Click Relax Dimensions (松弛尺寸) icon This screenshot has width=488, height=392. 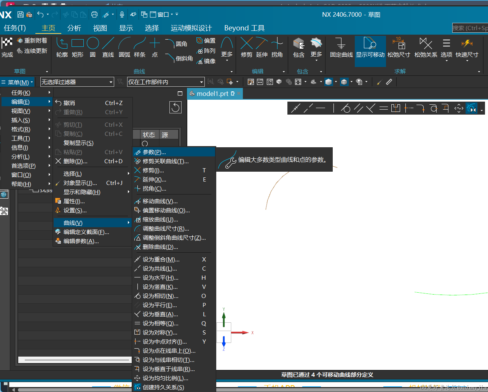pos(399,47)
